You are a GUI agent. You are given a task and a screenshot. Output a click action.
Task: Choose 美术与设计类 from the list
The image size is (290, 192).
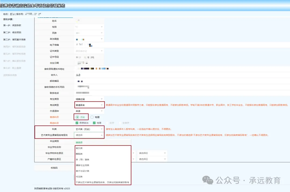tap(103, 171)
